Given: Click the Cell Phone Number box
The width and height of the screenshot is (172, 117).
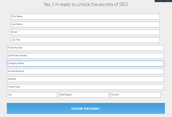Looking at the screenshot, I should tap(85, 56).
